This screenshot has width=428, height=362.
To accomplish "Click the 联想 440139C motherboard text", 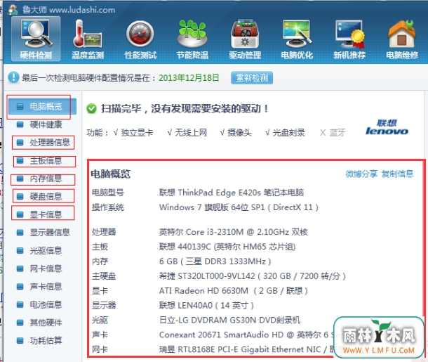I will pyautogui.click(x=227, y=247).
